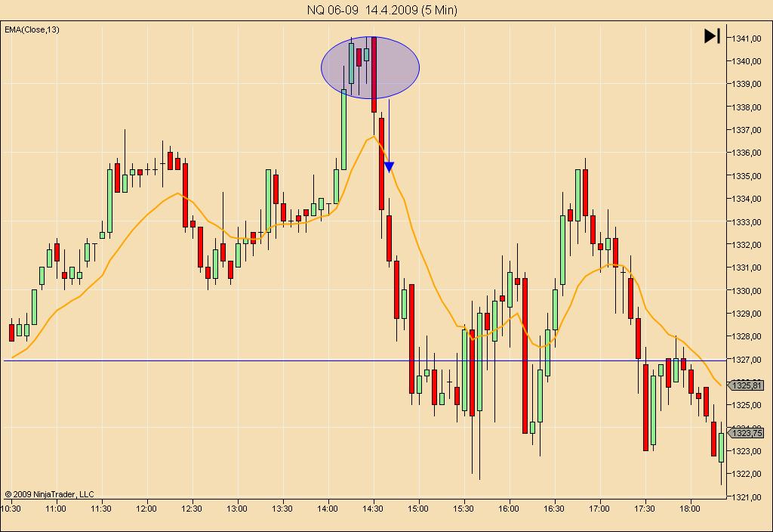Select the blue horizontal line at 1327
773x532 pixels.
click(x=365, y=360)
